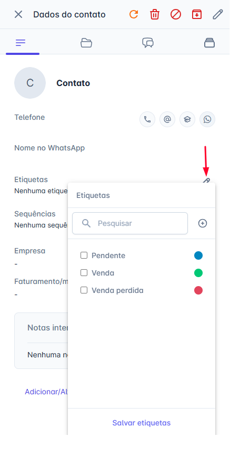Focus the Pesquisar tag search field
The image size is (230, 455).
click(130, 223)
